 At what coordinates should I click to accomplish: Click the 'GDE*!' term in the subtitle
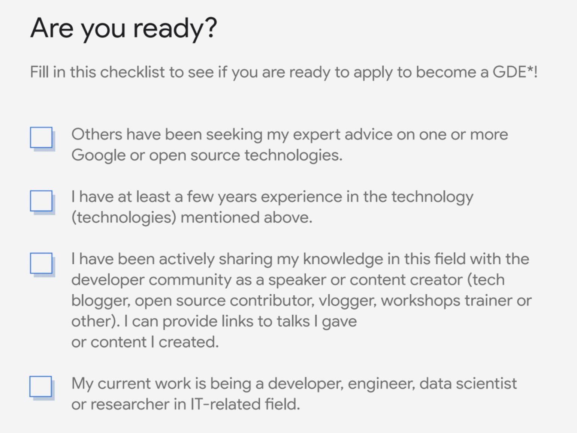tap(515, 72)
